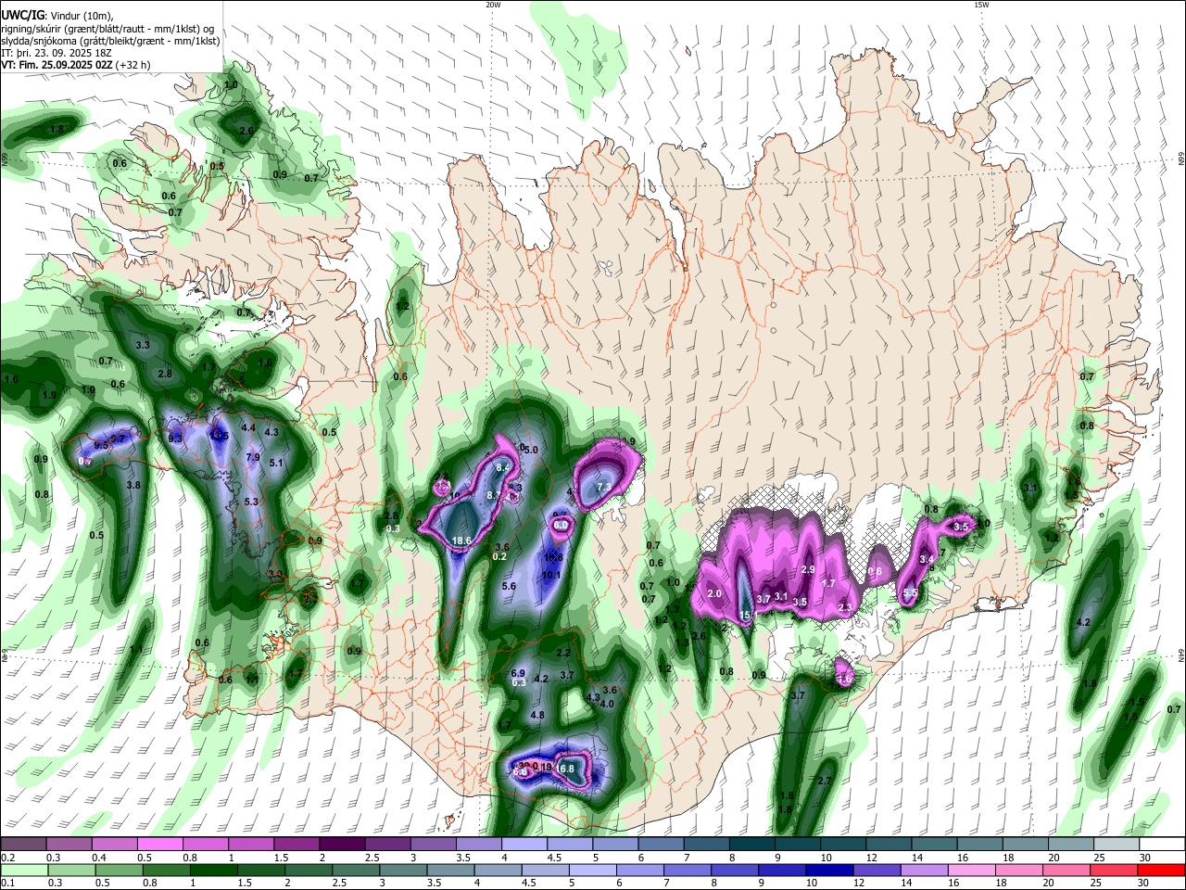This screenshot has height=890, width=1186.
Task: Click the 2.9 snow value on the glacier
Action: click(807, 569)
